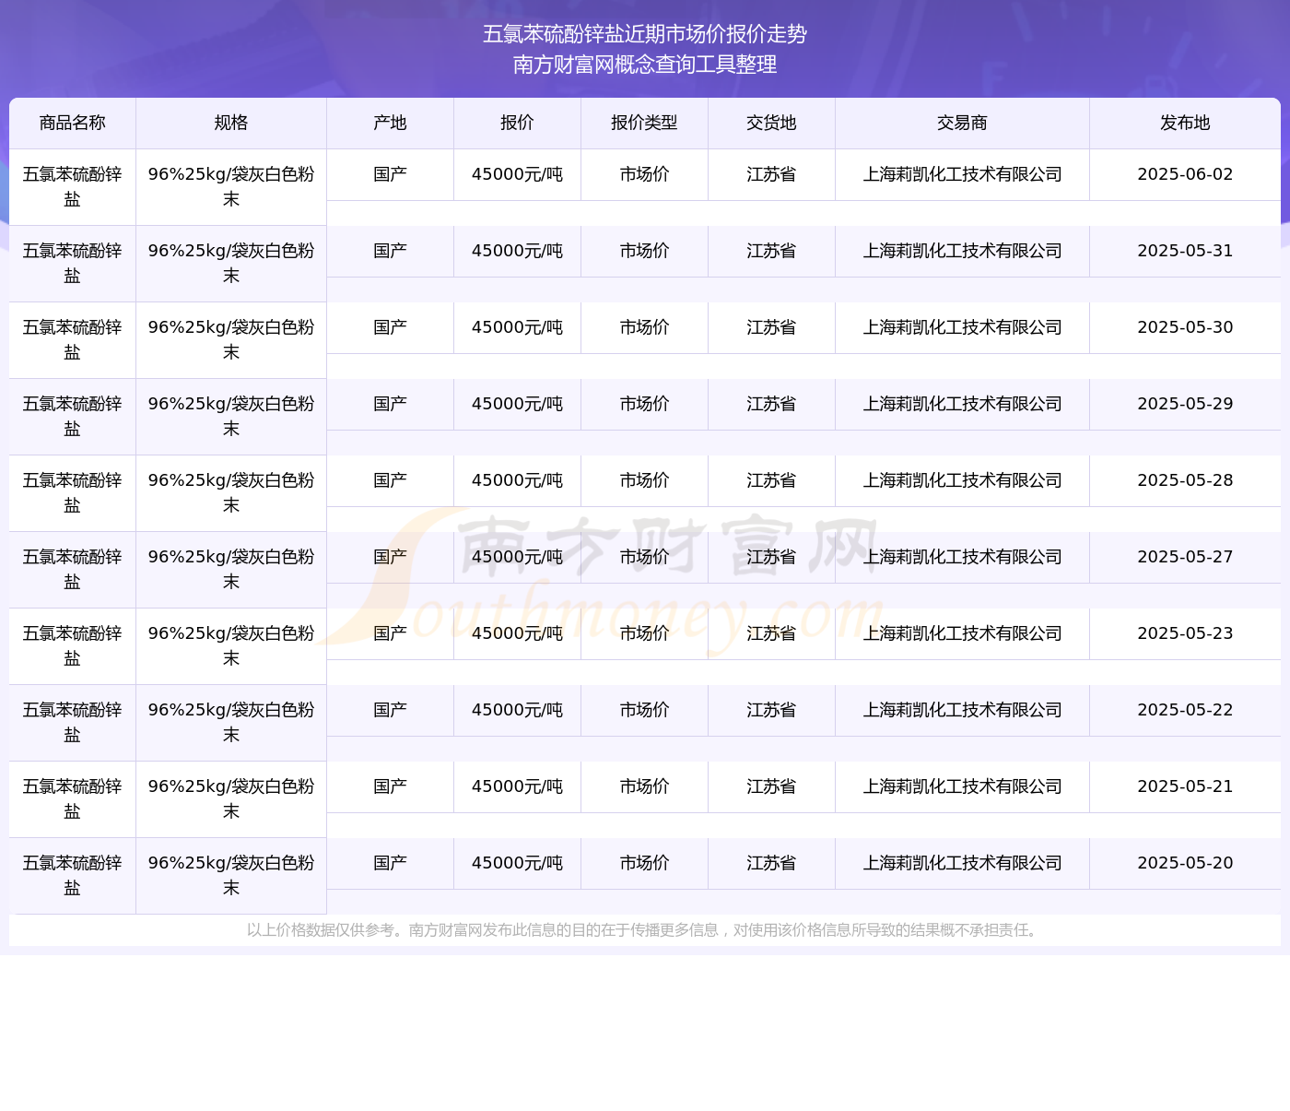This screenshot has width=1290, height=1111.
Task: Select the date 2025-06-02
Action: click(1185, 174)
